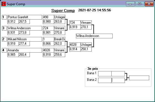Click the final winner Wilma Andersson field
155x102 pixels.
pyautogui.click(x=94, y=36)
